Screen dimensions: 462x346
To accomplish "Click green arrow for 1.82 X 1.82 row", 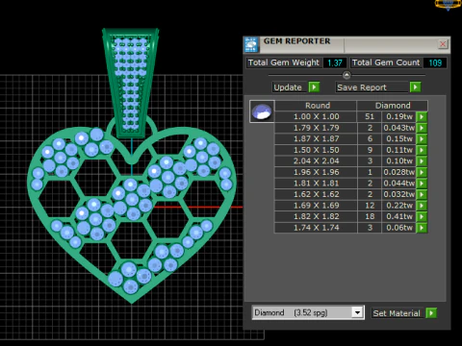I will tap(422, 216).
